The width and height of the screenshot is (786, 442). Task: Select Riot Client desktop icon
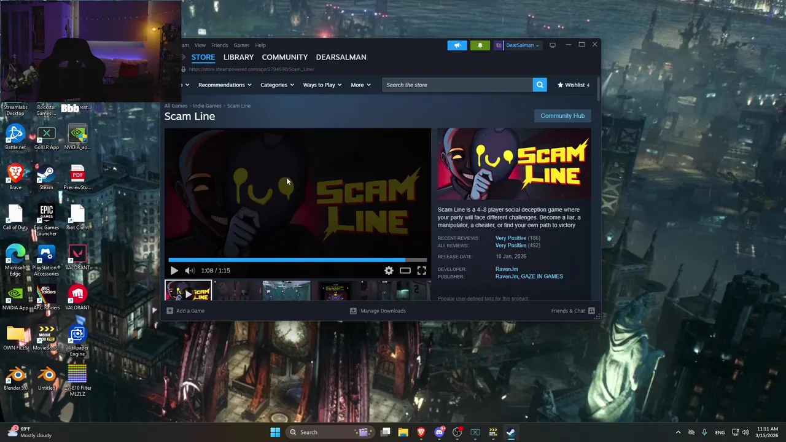(x=77, y=218)
